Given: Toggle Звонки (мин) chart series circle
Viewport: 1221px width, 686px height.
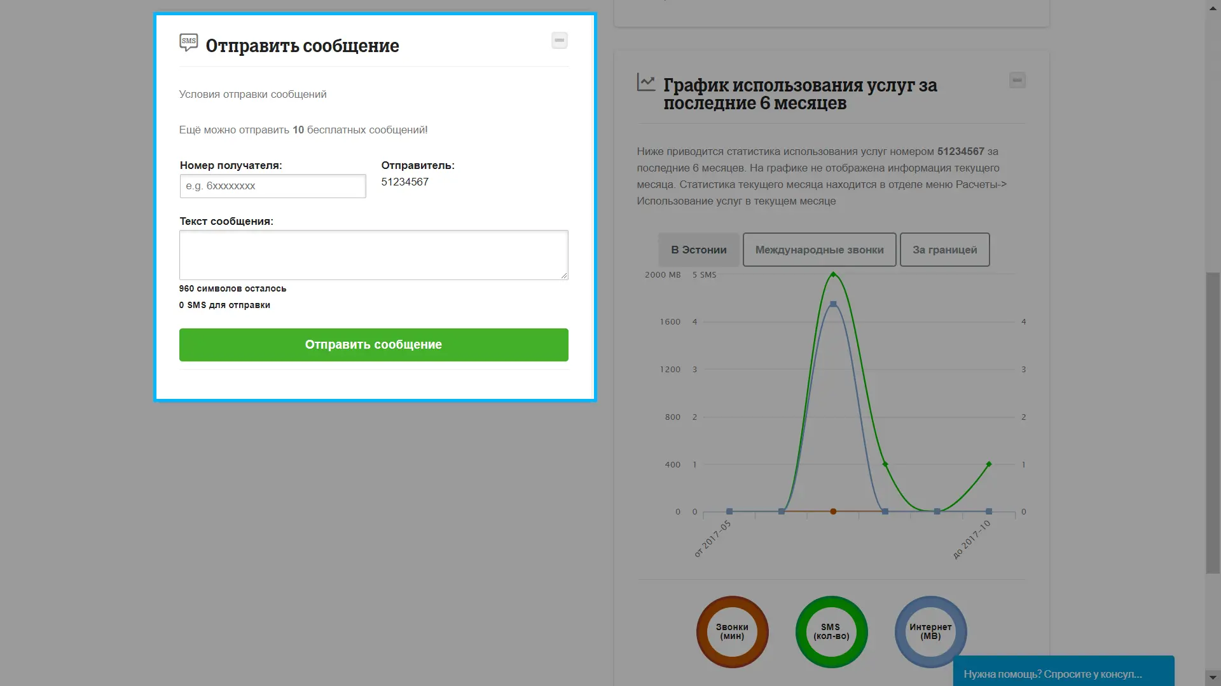Looking at the screenshot, I should [732, 631].
